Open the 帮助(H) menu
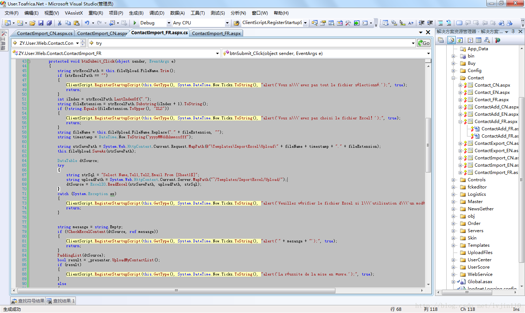 click(281, 13)
